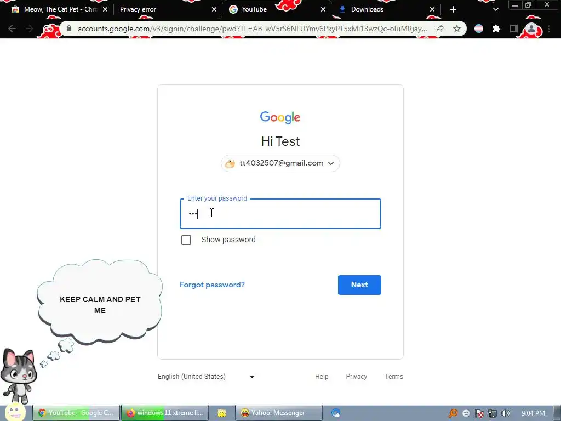This screenshot has width=561, height=421.
Task: Switch to YouTube - Google Chrome taskbar button
Action: (x=76, y=413)
